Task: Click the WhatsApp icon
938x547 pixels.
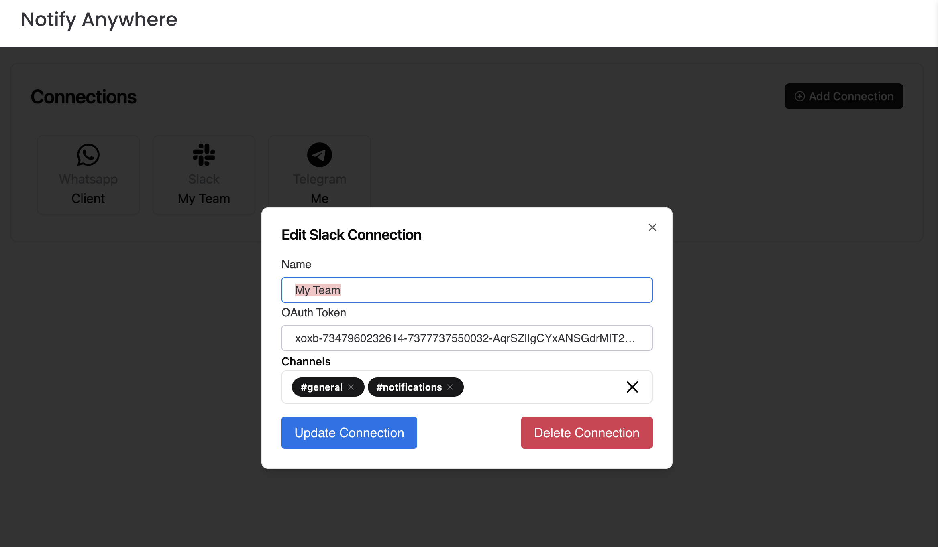Action: click(x=88, y=155)
